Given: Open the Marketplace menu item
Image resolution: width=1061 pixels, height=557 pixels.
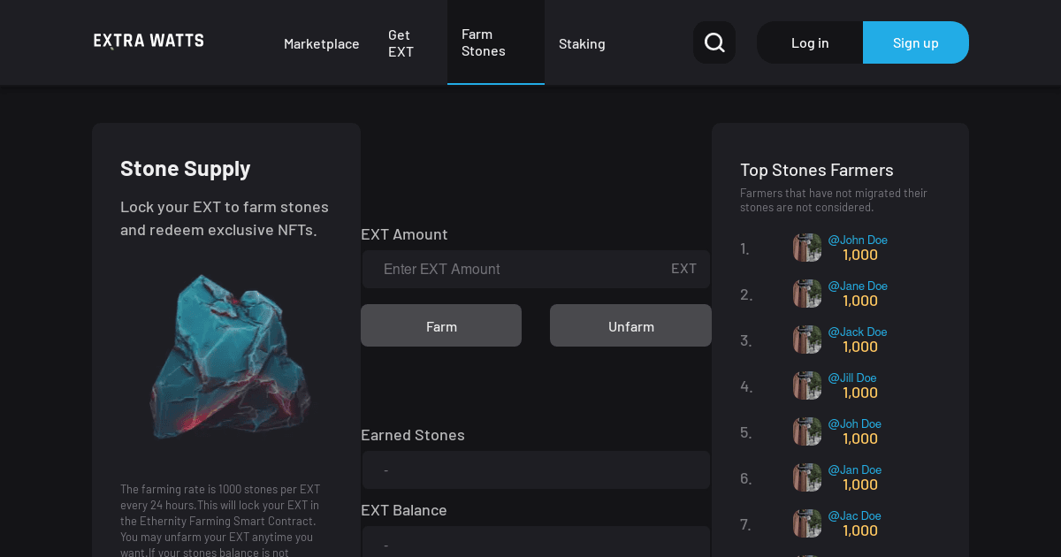Looking at the screenshot, I should [x=321, y=43].
